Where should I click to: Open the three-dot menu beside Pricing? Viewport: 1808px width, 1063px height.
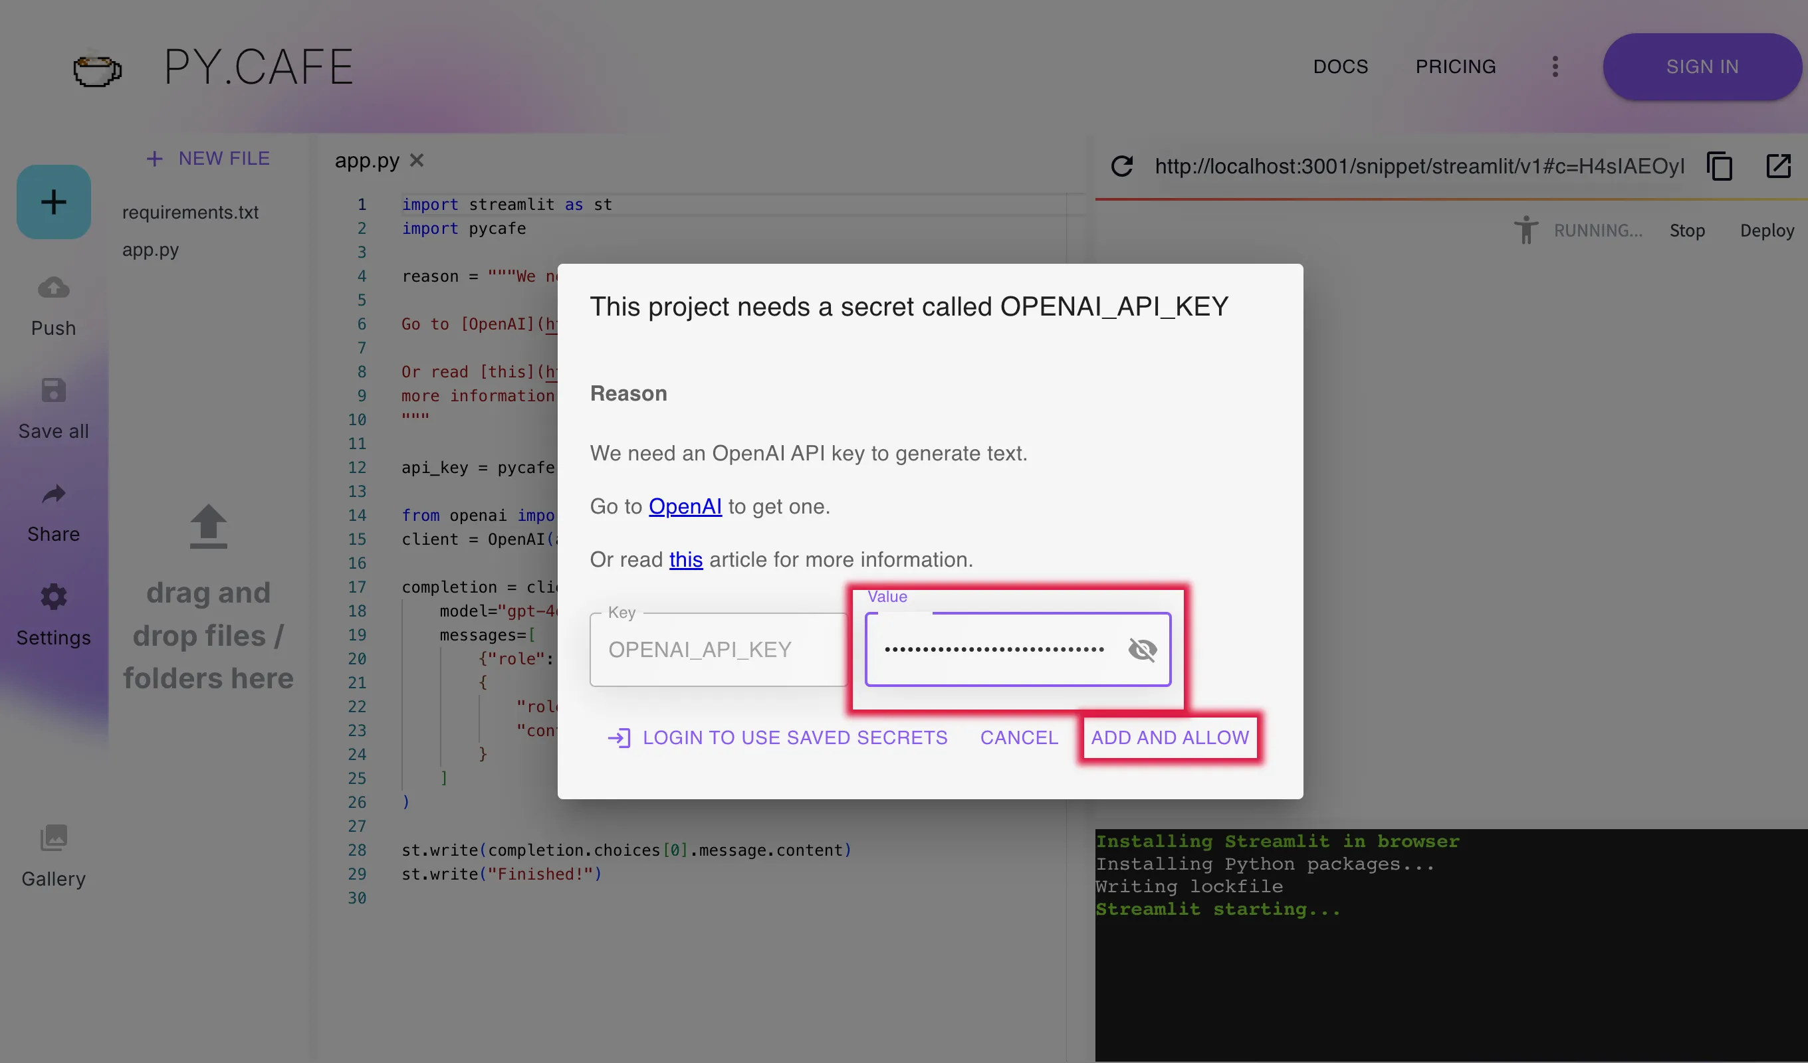(1555, 66)
